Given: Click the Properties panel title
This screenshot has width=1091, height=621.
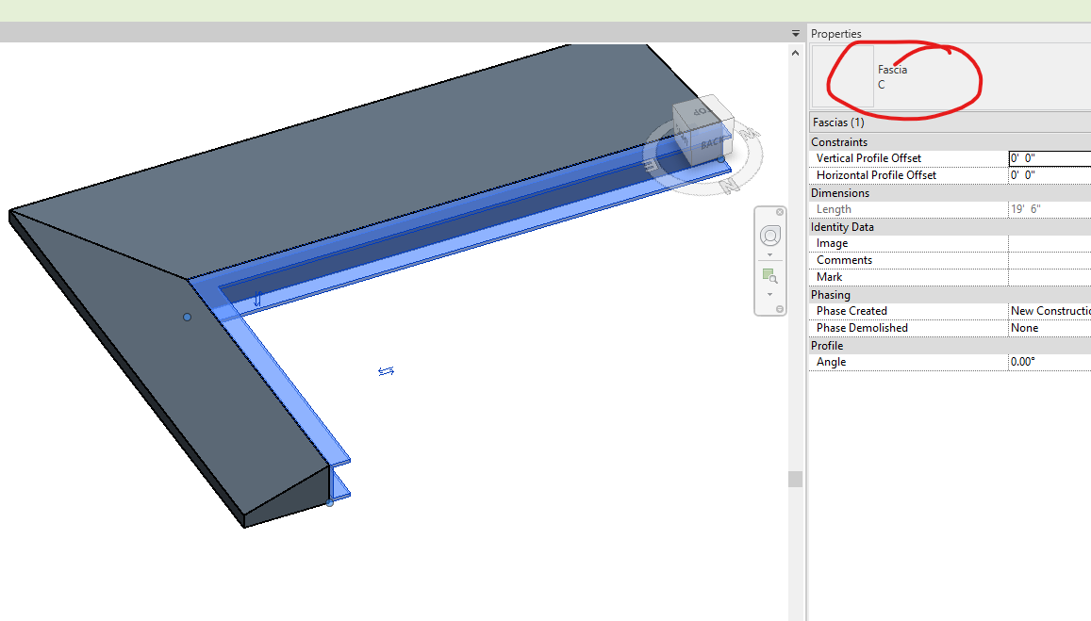Looking at the screenshot, I should point(835,33).
